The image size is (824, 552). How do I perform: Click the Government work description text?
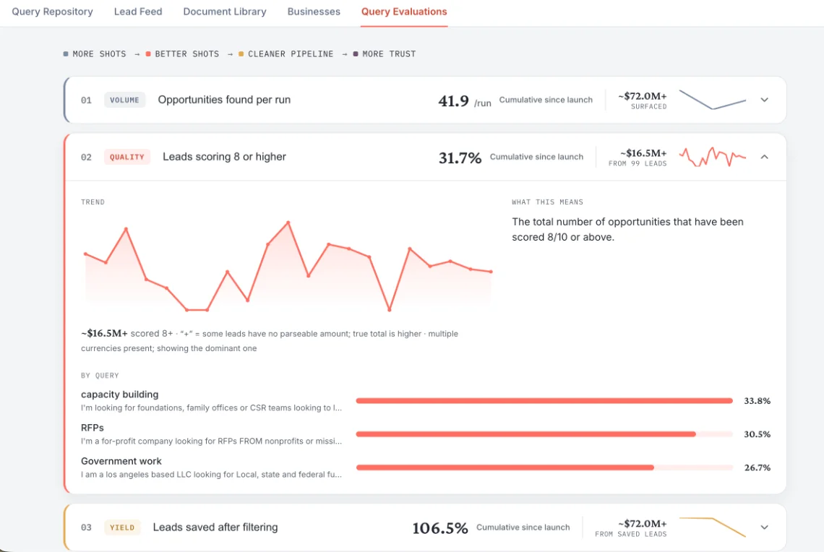click(211, 474)
